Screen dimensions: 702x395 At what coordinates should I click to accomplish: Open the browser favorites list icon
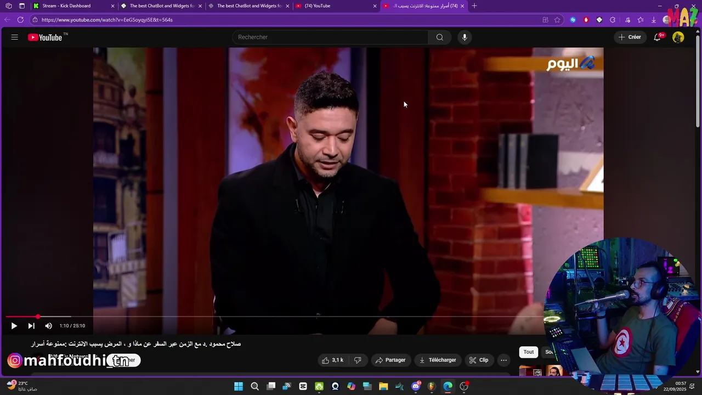(641, 20)
